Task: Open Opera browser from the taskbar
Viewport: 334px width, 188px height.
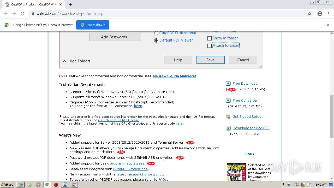Action: point(56,185)
